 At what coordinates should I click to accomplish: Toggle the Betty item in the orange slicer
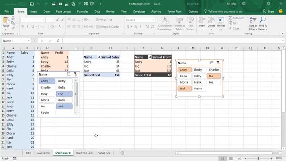coord(199,70)
